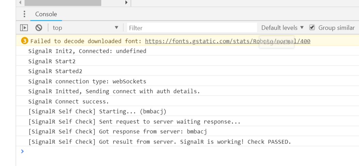The image size is (359, 166).
Task: Switch to the Console tab
Action: (46, 14)
